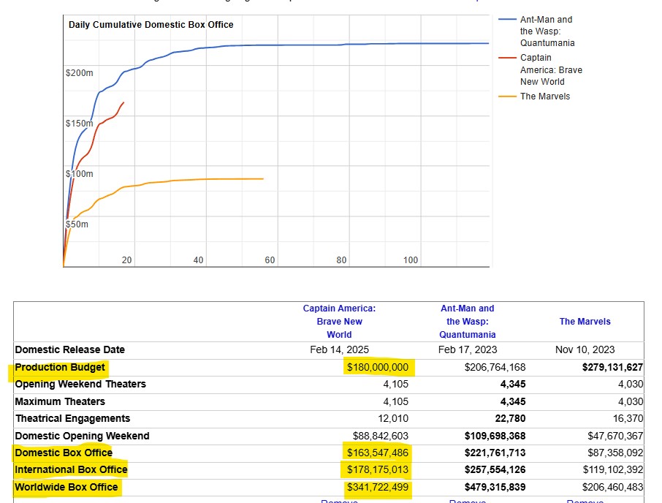The image size is (662, 503).
Task: Click the blue legend line for Ant-Man
Action: tap(507, 20)
